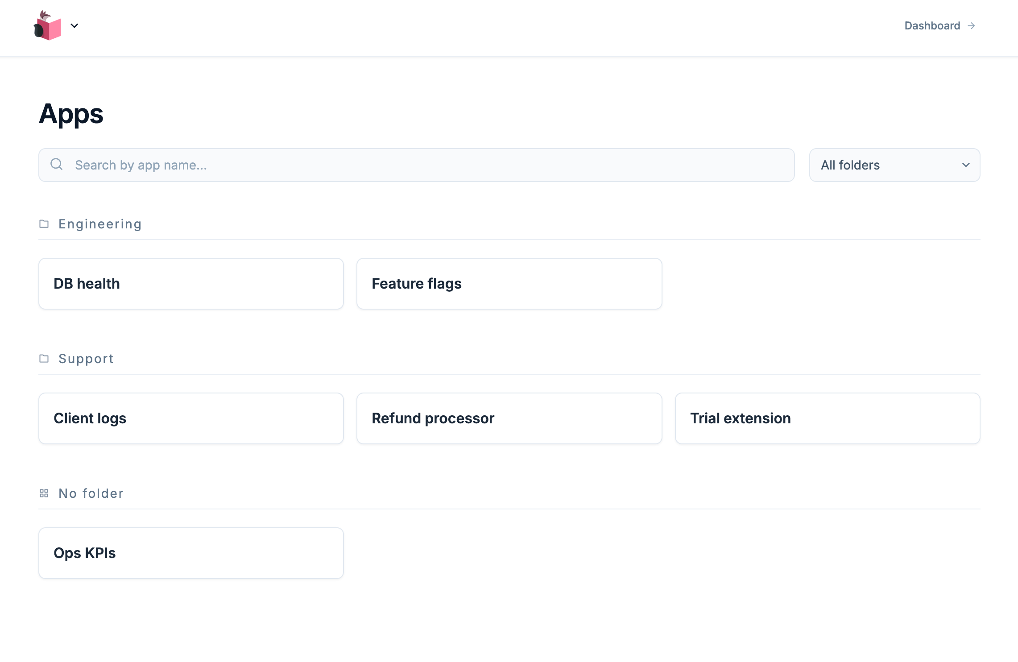
Task: Select the Engineering folder heading
Action: tap(100, 224)
